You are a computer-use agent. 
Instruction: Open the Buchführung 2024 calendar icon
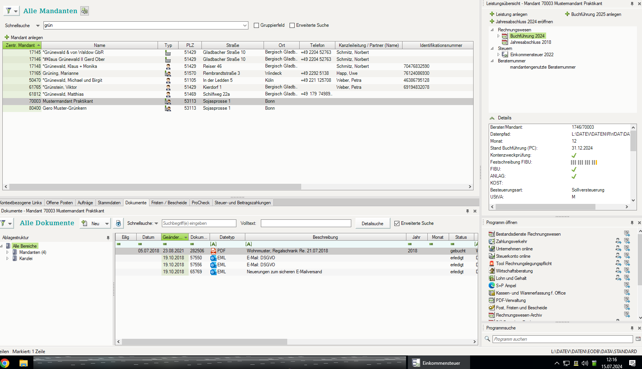coord(505,36)
